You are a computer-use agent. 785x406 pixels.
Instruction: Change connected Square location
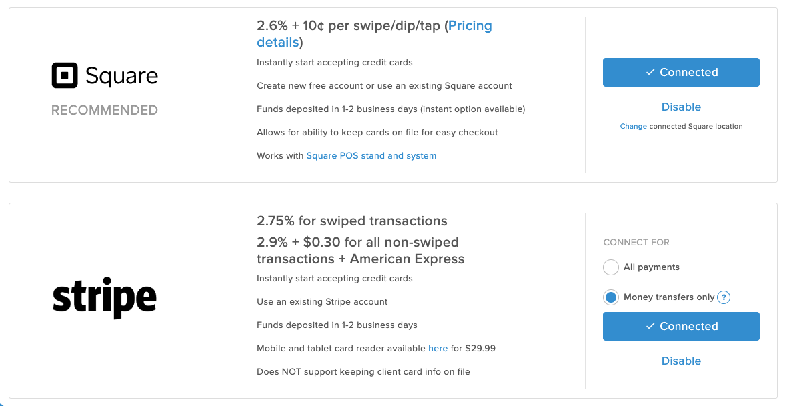pos(634,126)
